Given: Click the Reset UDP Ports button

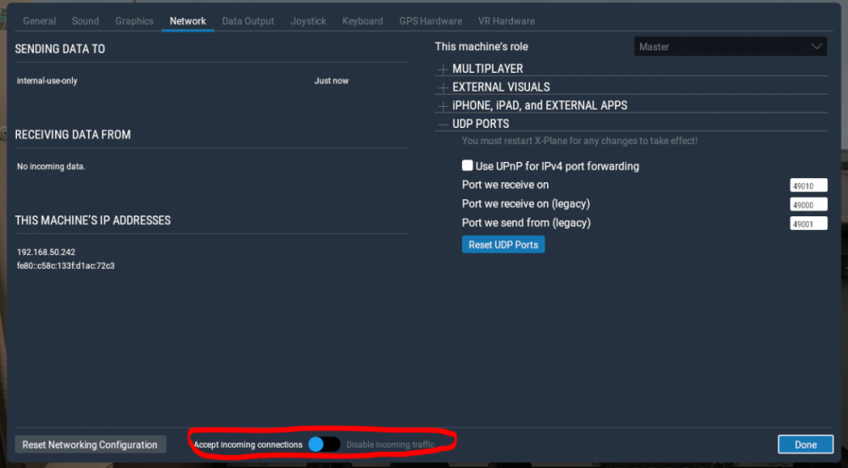Looking at the screenshot, I should (x=504, y=244).
